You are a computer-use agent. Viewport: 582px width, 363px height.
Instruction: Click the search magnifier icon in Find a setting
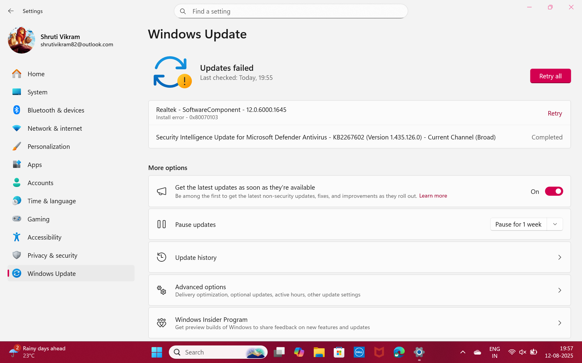tap(183, 11)
